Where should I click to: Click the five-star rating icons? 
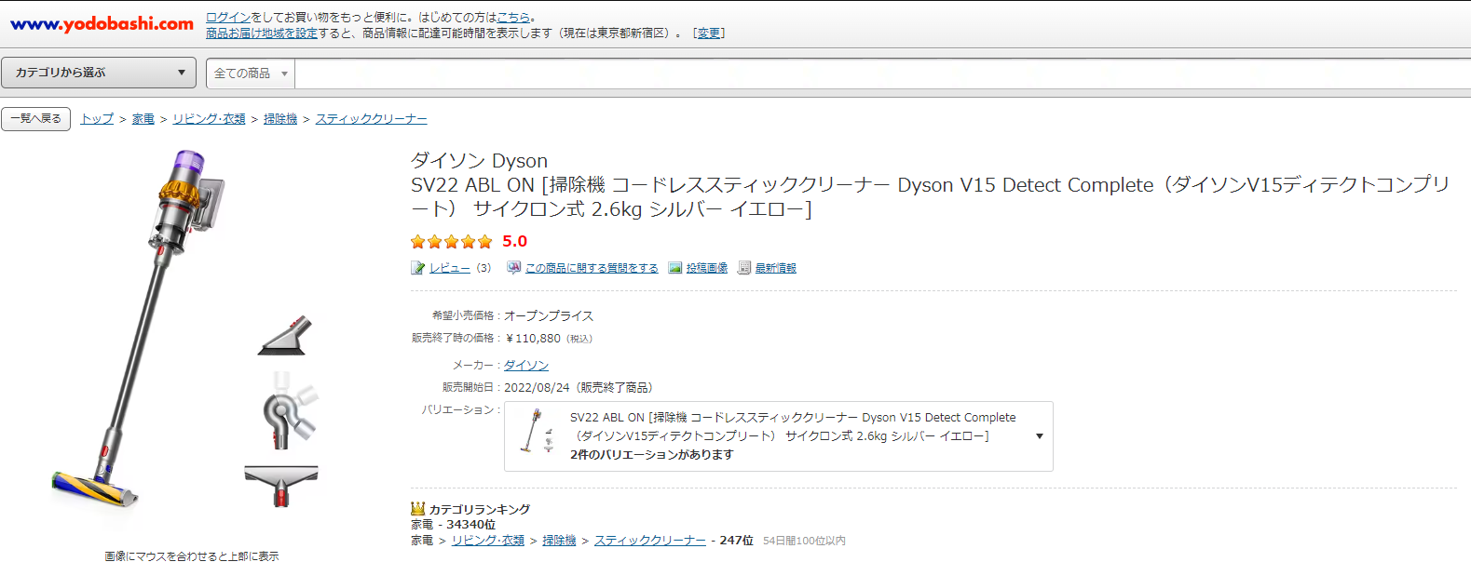click(452, 242)
